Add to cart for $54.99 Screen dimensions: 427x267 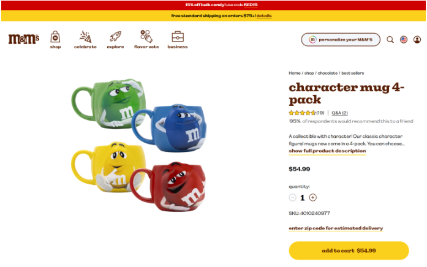(349, 250)
